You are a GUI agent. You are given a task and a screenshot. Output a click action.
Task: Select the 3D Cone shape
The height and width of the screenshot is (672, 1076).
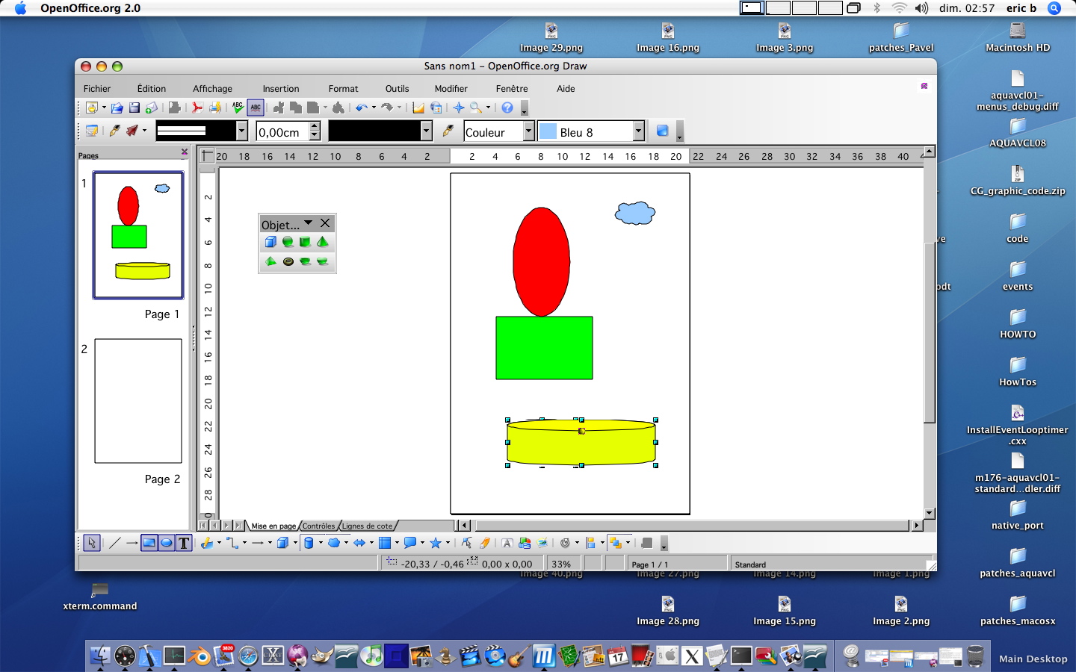click(323, 242)
